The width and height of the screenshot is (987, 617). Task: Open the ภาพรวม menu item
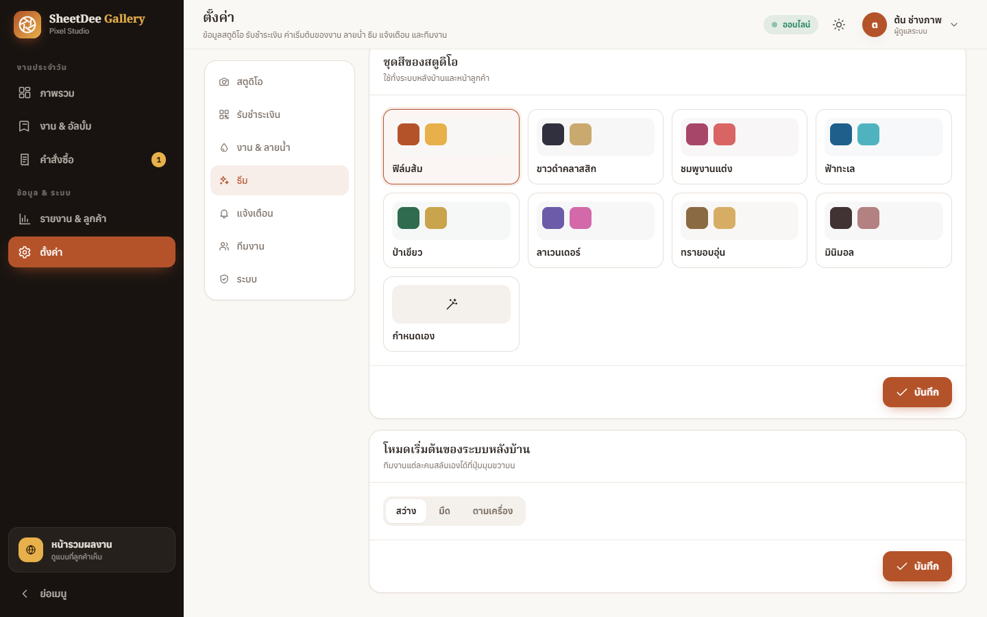[x=92, y=93]
